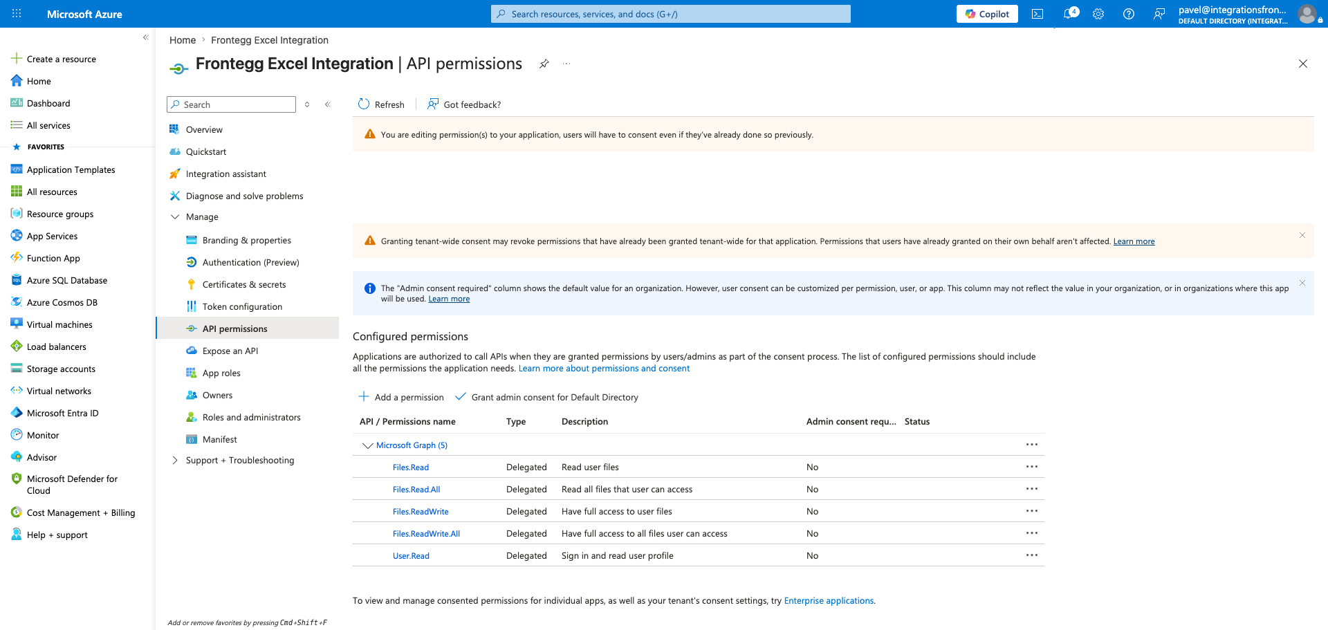
Task: Open more options for User.Read row
Action: (1032, 555)
